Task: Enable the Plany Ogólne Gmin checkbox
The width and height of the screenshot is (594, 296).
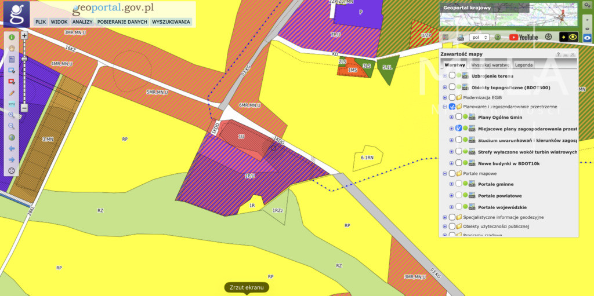Action: [459, 116]
